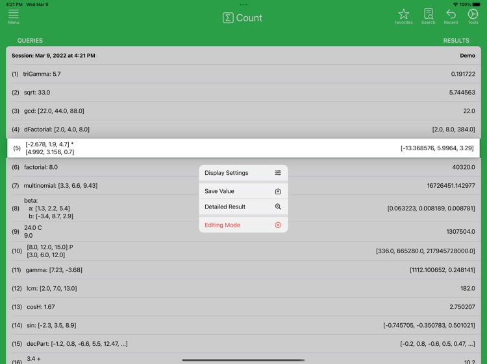
Task: Click result value 1307504.0
Action: [x=460, y=231]
